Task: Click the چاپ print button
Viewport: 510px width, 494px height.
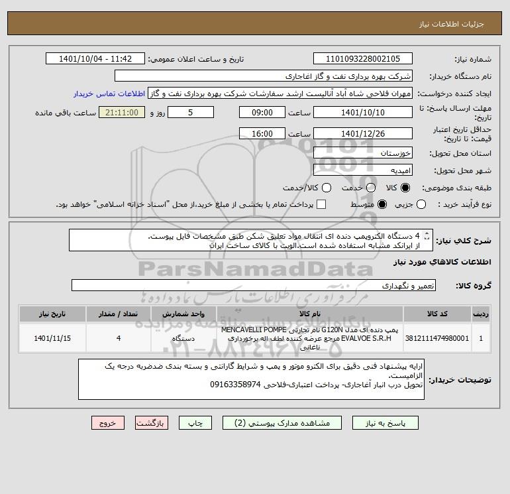Action: click(195, 423)
